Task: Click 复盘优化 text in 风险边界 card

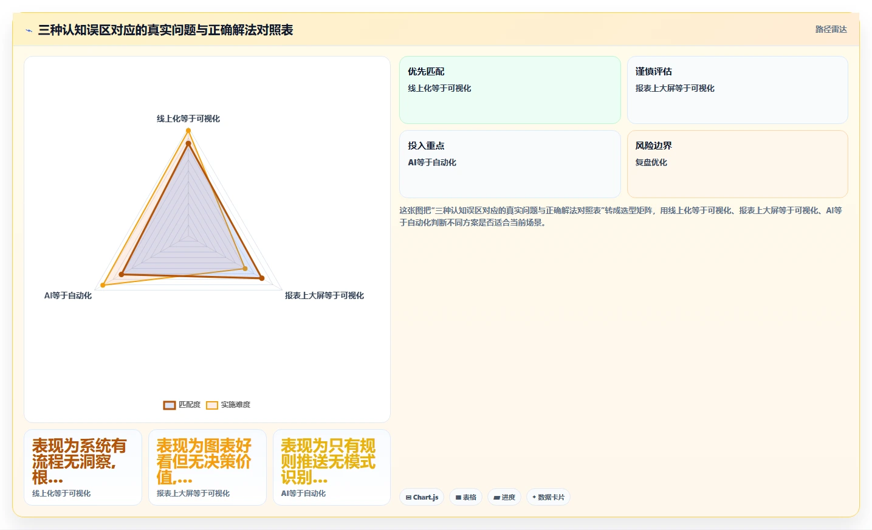Action: pyautogui.click(x=651, y=162)
